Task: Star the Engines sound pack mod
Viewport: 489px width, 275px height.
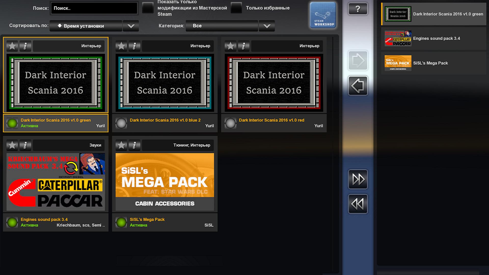Action: point(12,145)
